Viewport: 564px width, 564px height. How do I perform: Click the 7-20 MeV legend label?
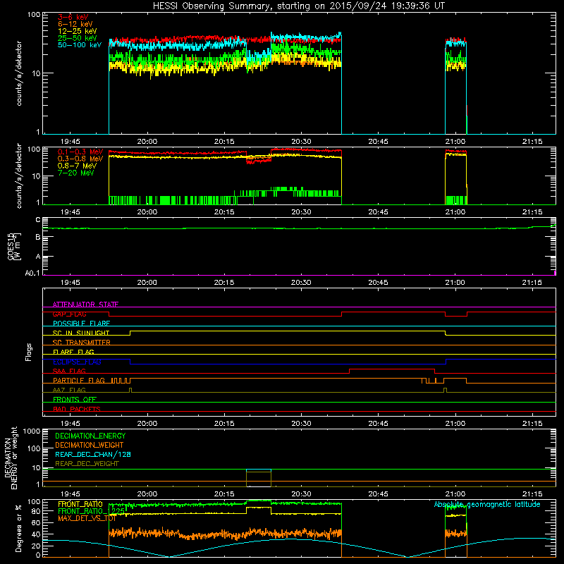point(76,173)
